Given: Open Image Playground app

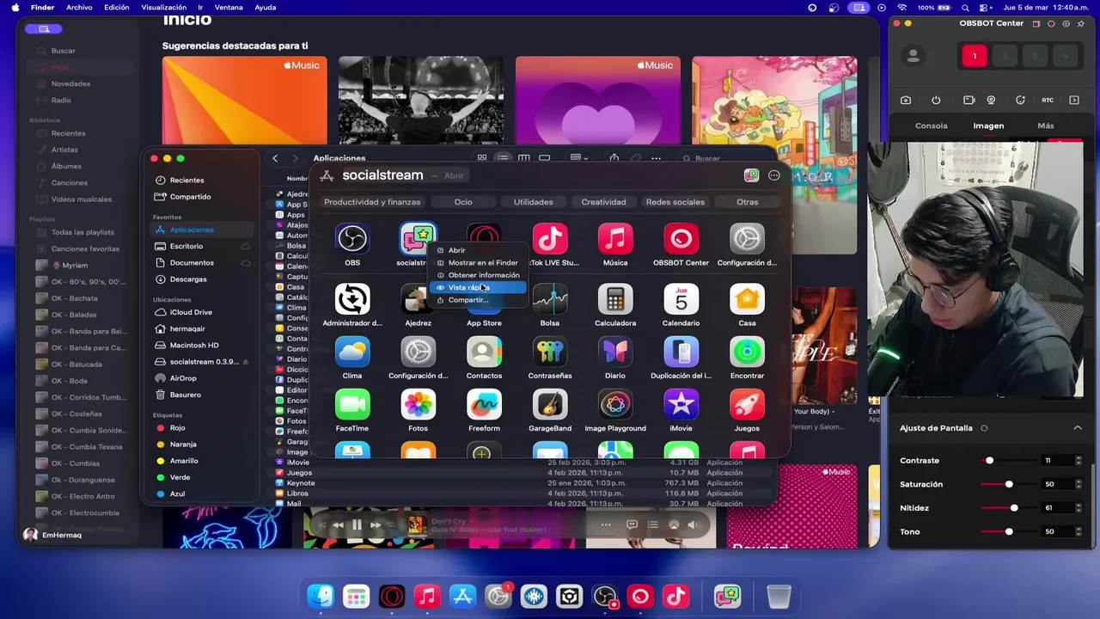Looking at the screenshot, I should point(615,404).
